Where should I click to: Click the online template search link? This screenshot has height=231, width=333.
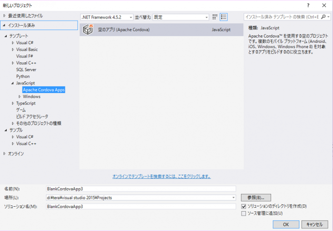[161, 176]
